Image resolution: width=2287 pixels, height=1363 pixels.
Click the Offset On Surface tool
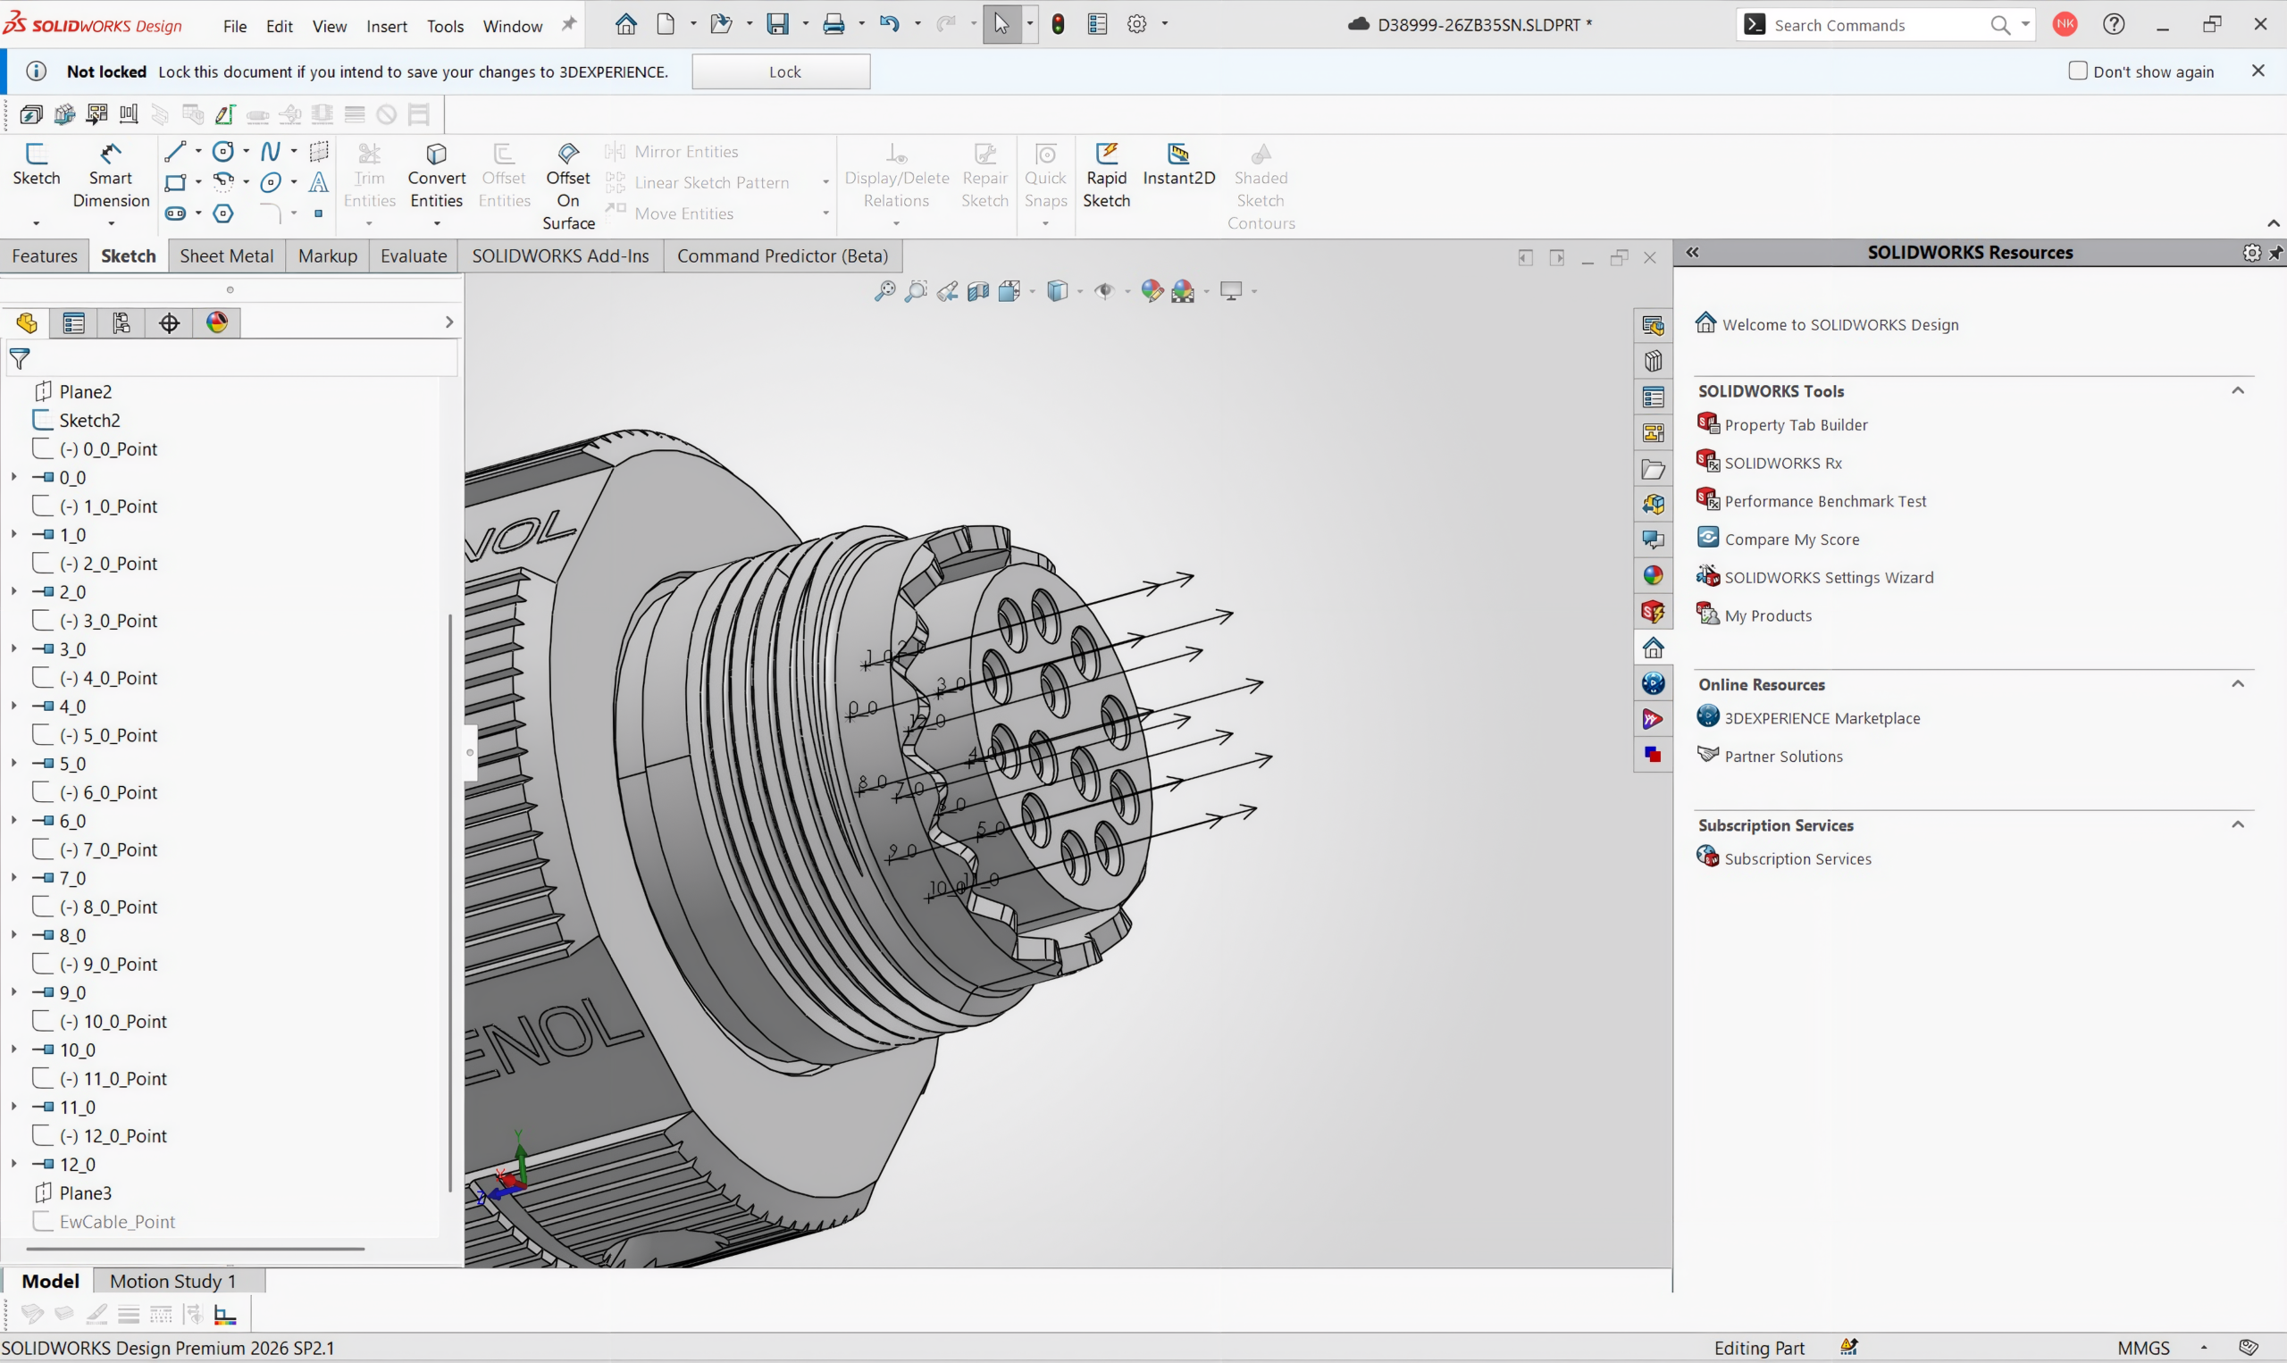[567, 187]
